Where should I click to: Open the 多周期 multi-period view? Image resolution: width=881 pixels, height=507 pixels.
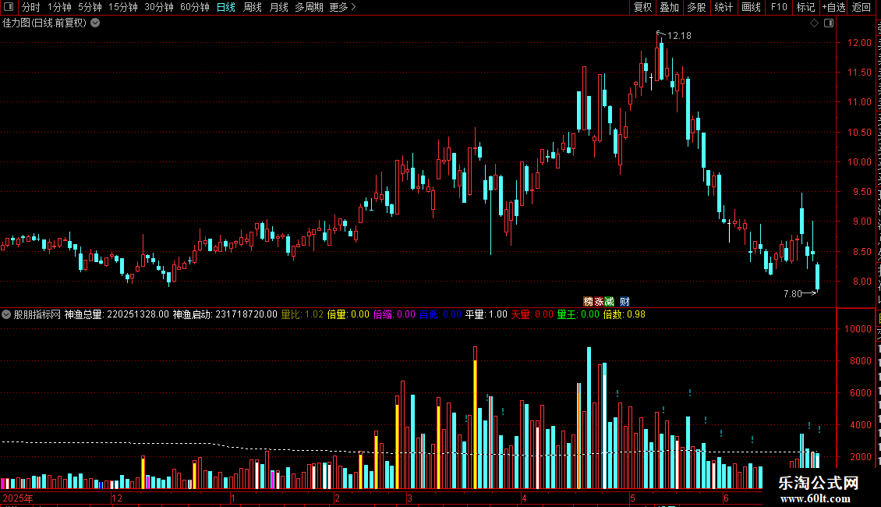point(309,7)
